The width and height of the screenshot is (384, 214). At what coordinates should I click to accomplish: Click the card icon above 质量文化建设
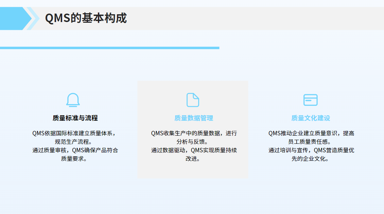[x=311, y=100]
